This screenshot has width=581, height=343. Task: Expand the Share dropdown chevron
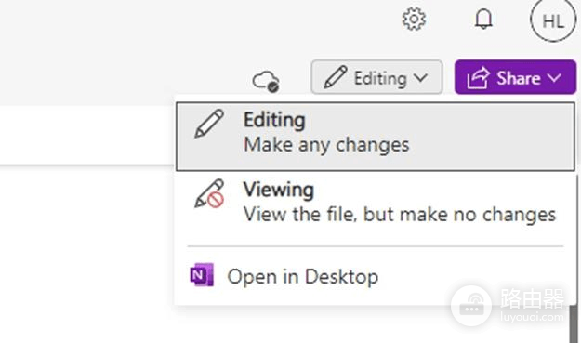pos(555,78)
